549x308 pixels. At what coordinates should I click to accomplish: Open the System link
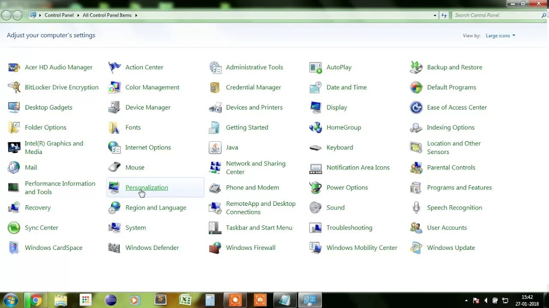(136, 228)
